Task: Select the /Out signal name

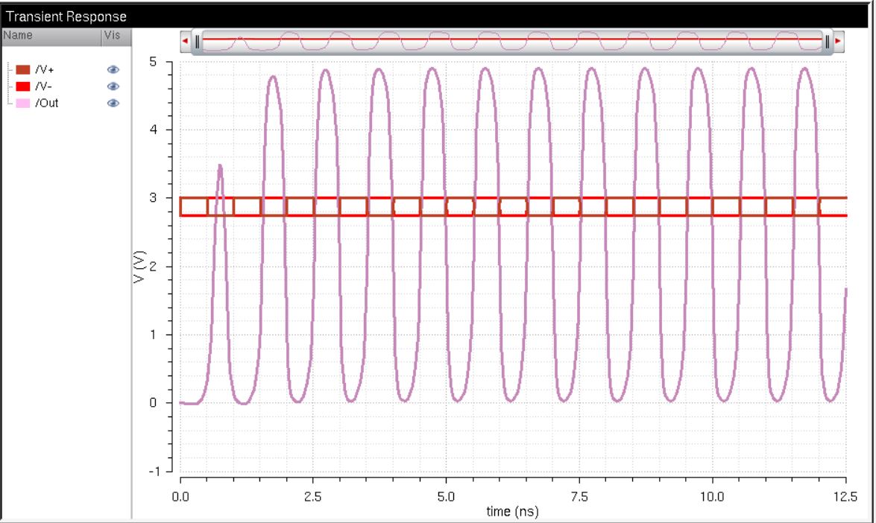Action: (47, 104)
